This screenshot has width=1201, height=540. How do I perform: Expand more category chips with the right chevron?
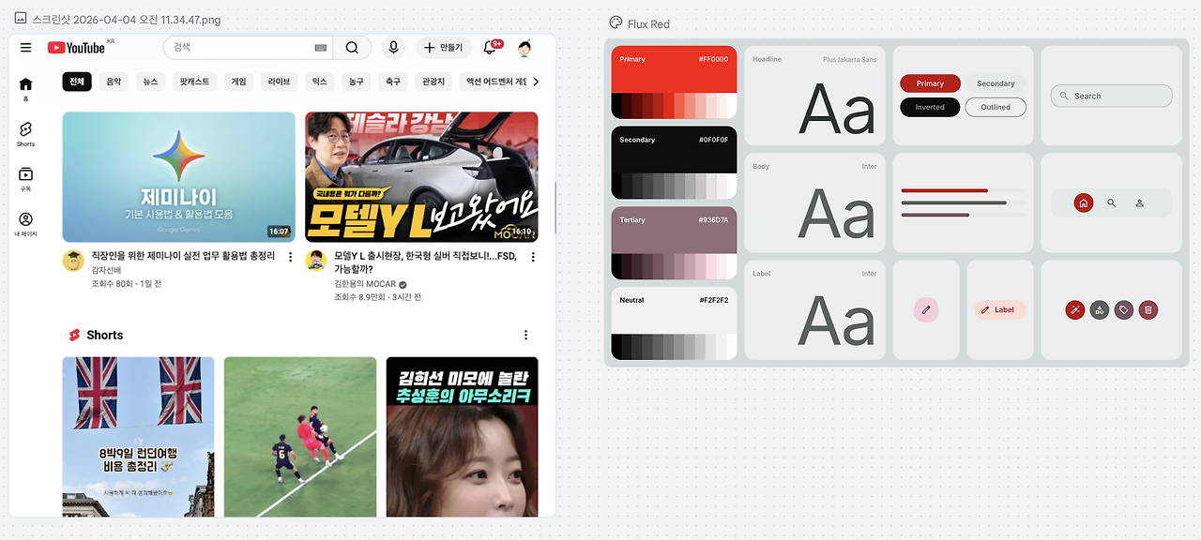[x=535, y=82]
